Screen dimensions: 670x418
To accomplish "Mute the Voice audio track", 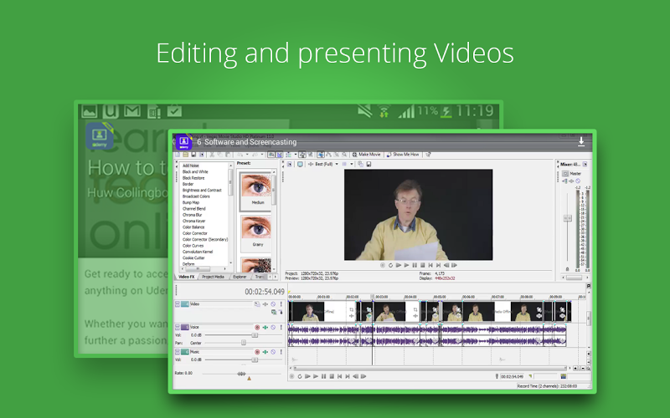I will [272, 327].
